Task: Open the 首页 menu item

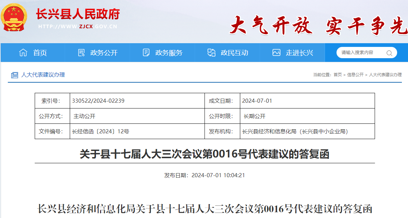Action: click(x=40, y=53)
